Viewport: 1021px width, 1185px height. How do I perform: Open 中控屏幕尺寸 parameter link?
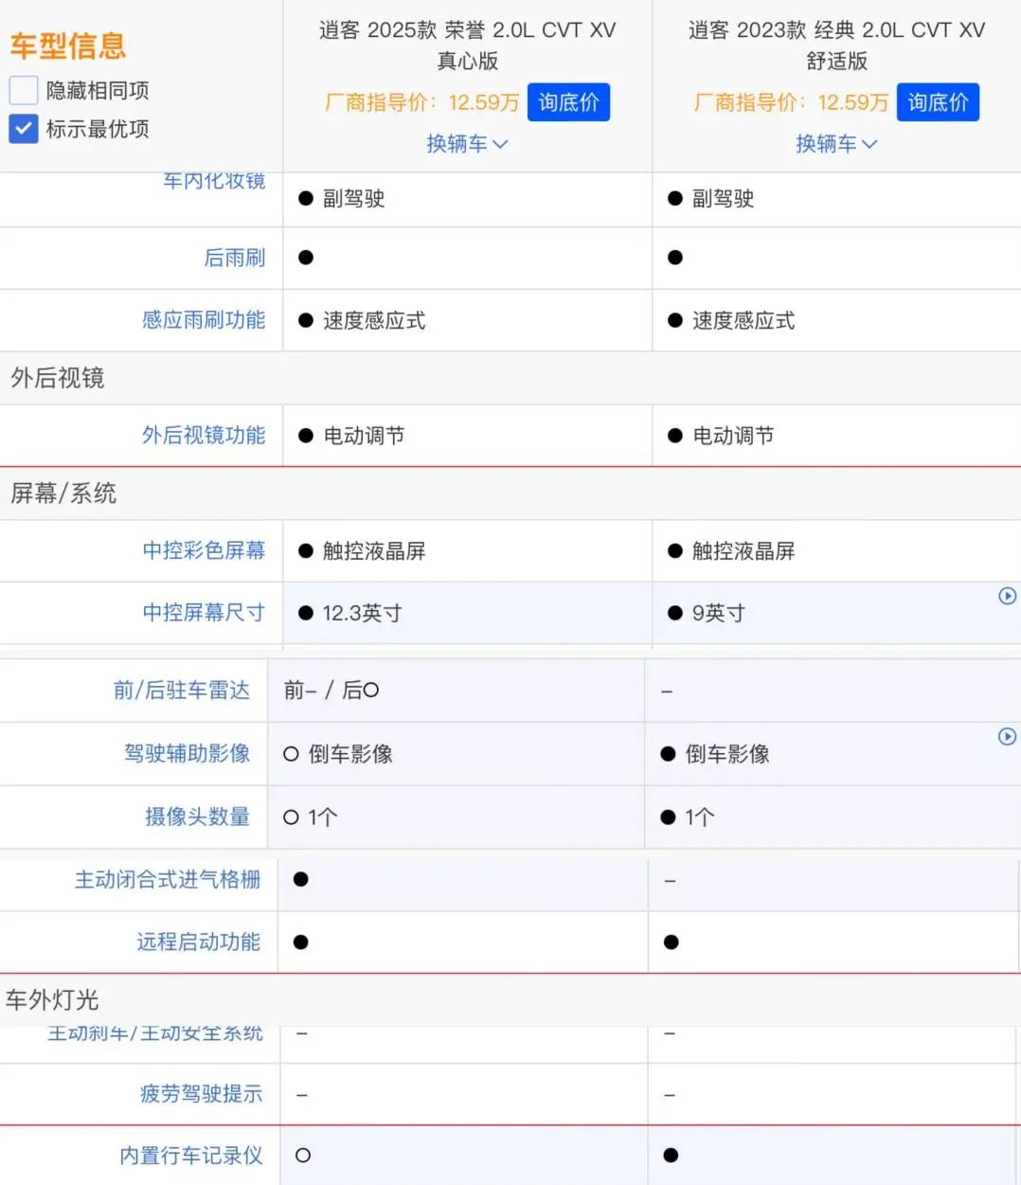point(204,613)
